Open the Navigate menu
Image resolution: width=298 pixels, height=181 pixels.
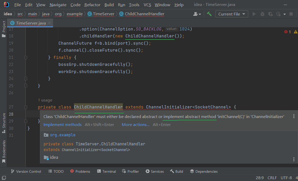click(x=58, y=5)
